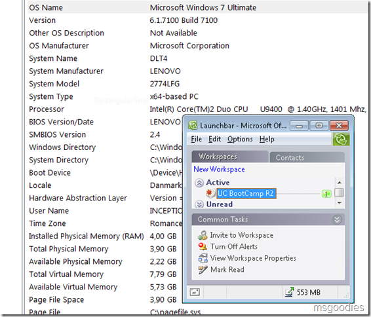This screenshot has height=317, width=371.
Task: Select the System Directory row
Action: (105, 160)
